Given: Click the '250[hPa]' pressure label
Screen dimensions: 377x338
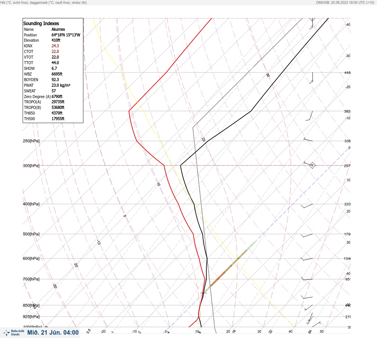Looking at the screenshot, I should pyautogui.click(x=31, y=141).
